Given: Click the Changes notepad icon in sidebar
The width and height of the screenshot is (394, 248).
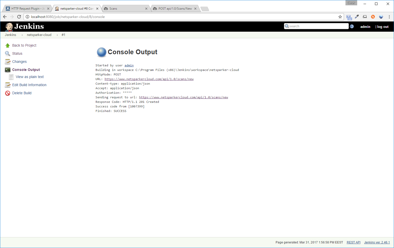Looking at the screenshot, I should click(x=7, y=61).
